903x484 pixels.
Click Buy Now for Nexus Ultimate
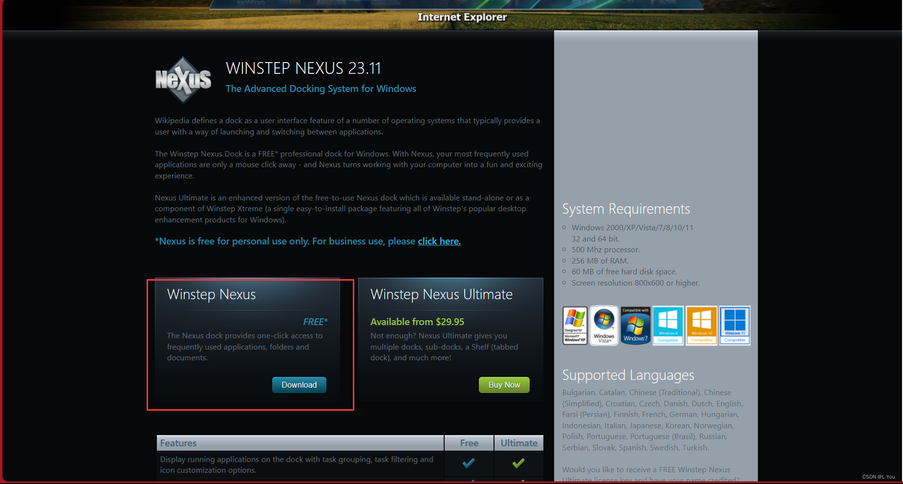pyautogui.click(x=504, y=385)
